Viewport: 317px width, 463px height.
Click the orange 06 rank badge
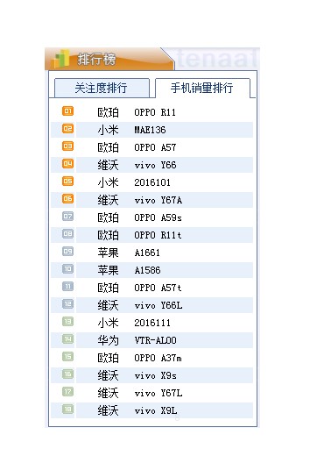(x=67, y=199)
